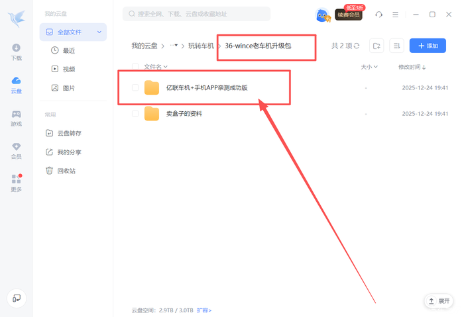Sort by 文件名 column header
Image resolution: width=464 pixels, height=317 pixels.
pos(156,67)
